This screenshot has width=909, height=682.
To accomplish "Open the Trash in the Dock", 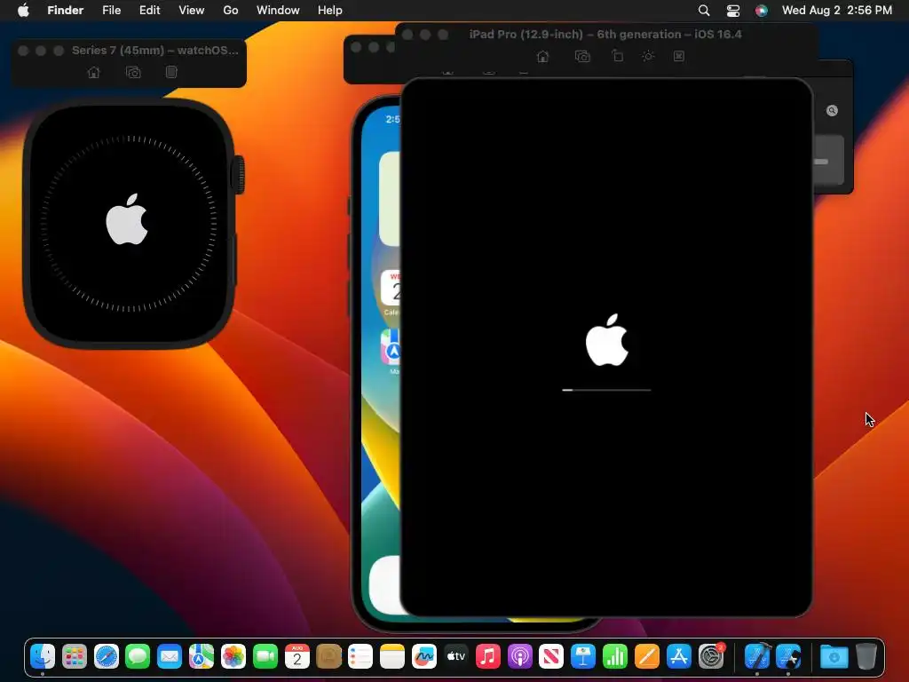I will 866,656.
